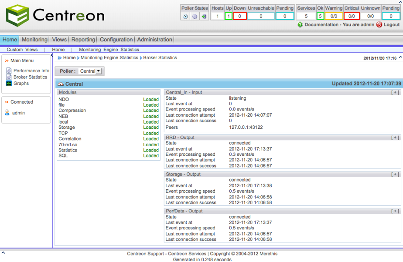Expand the Central_In - Input section
Viewport: 403px width, 262px height.
point(395,92)
